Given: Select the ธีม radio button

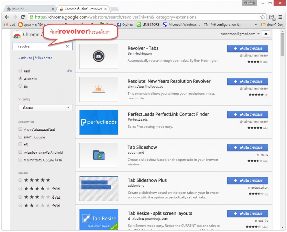Looking at the screenshot, I should click(x=20, y=86).
